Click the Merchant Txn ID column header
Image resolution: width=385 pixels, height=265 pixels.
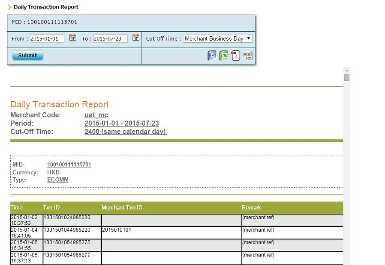(122, 207)
